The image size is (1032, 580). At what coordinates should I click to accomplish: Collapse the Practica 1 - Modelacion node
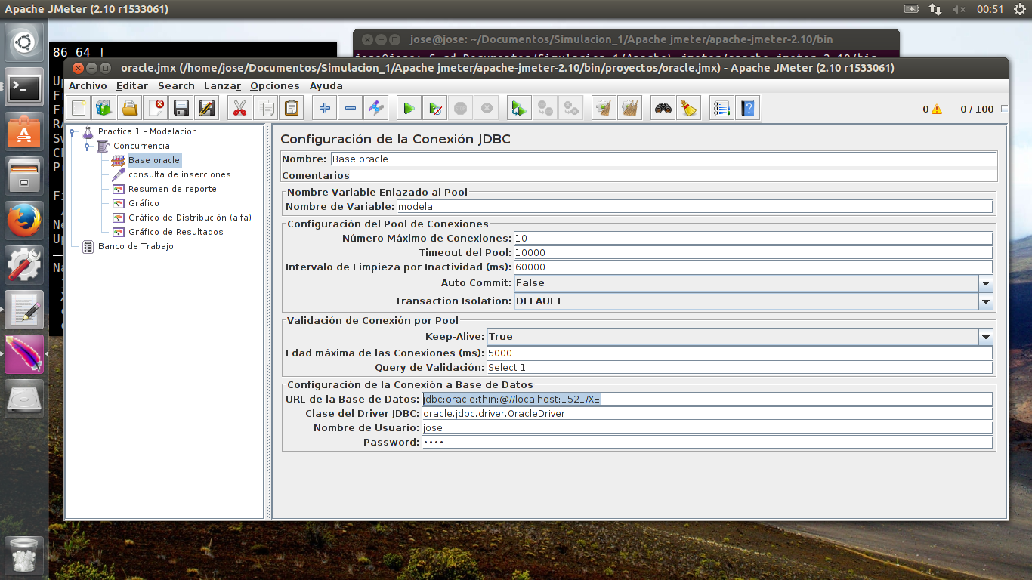(x=73, y=132)
